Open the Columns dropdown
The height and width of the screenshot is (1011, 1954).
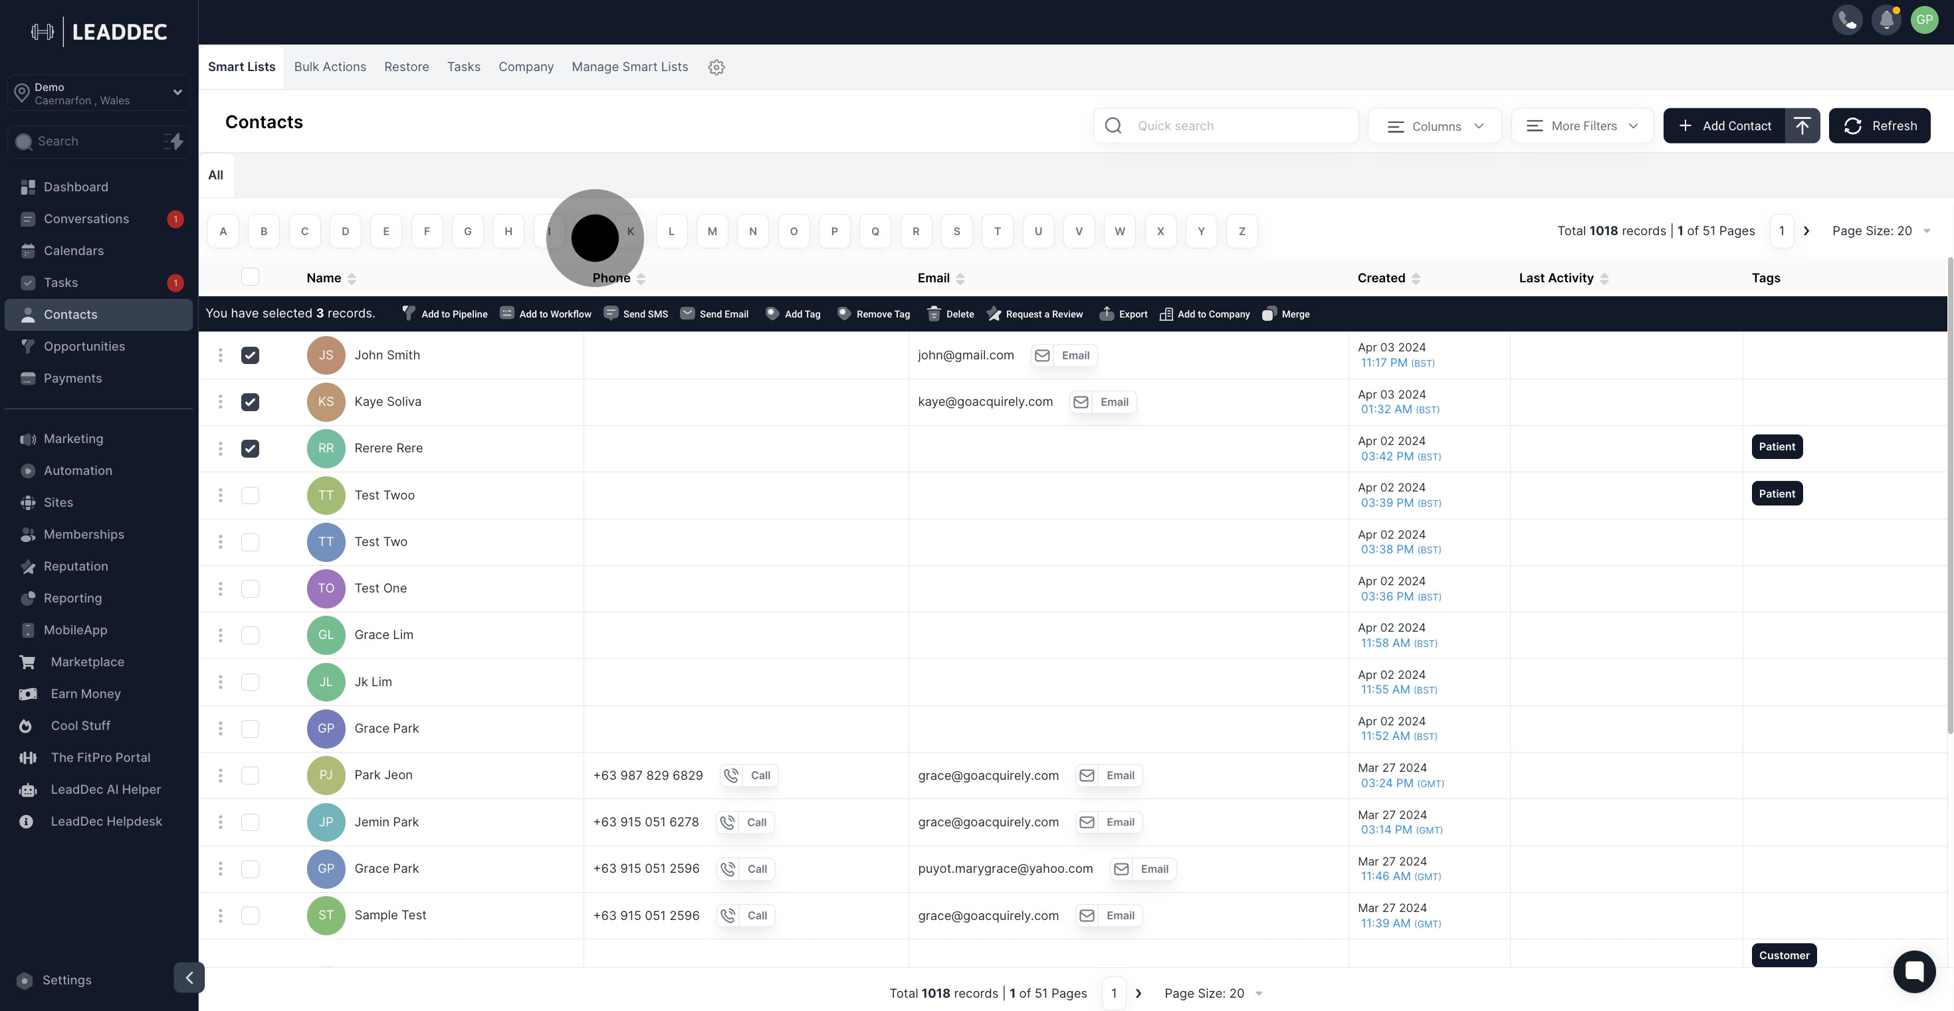(x=1434, y=126)
